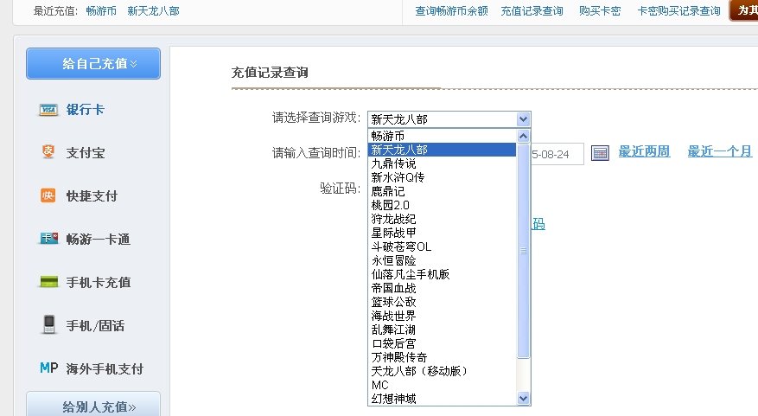Select 篮球公敌 from the list
758x416 pixels.
point(442,302)
